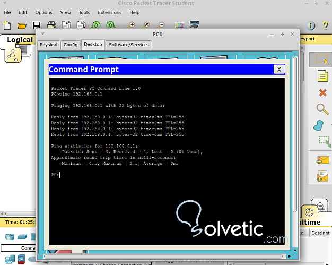Switch to the Config tab in PC0
The height and width of the screenshot is (265, 332).
point(71,45)
